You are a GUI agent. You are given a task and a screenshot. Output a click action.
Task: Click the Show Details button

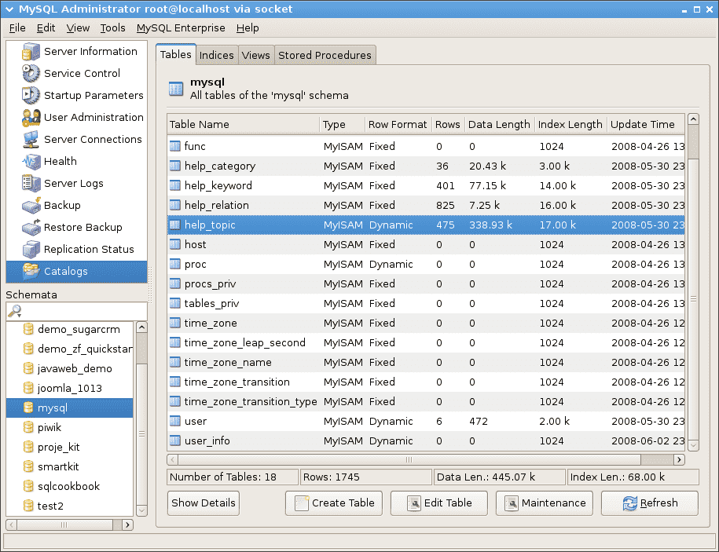pyautogui.click(x=204, y=503)
